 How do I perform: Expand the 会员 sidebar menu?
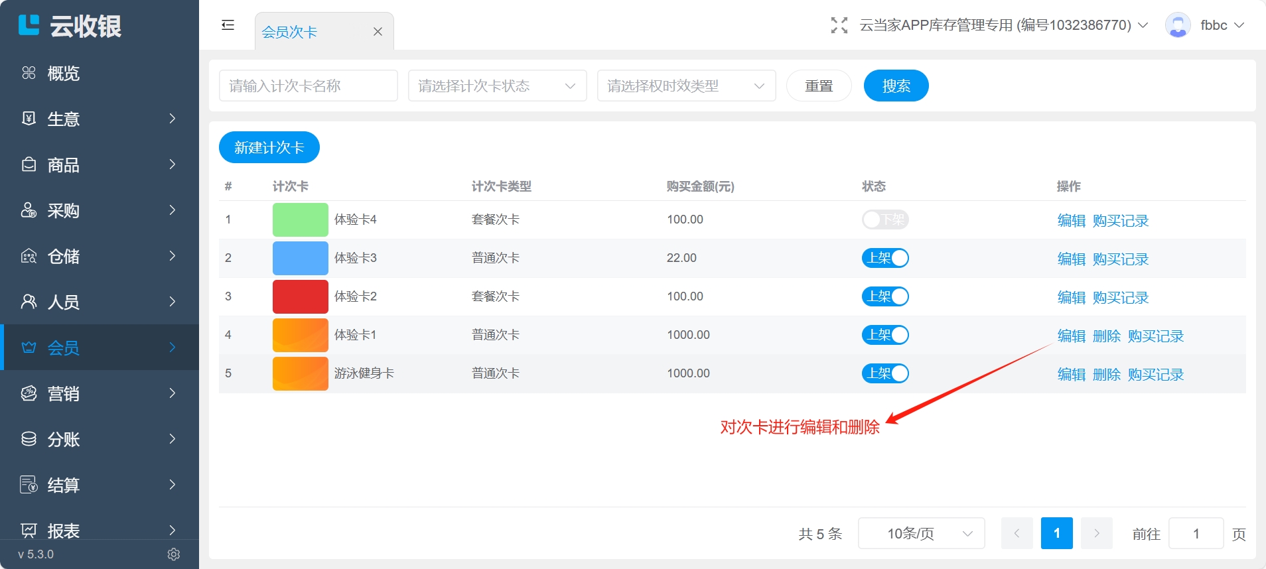(100, 348)
